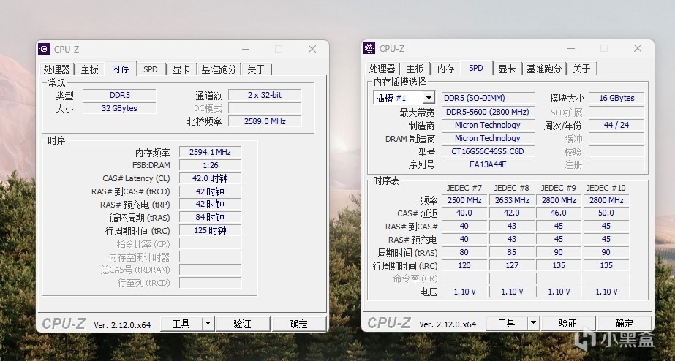Click the 2589.0 MHz northbridge frequency
Image resolution: width=675 pixels, height=361 pixels.
[265, 121]
